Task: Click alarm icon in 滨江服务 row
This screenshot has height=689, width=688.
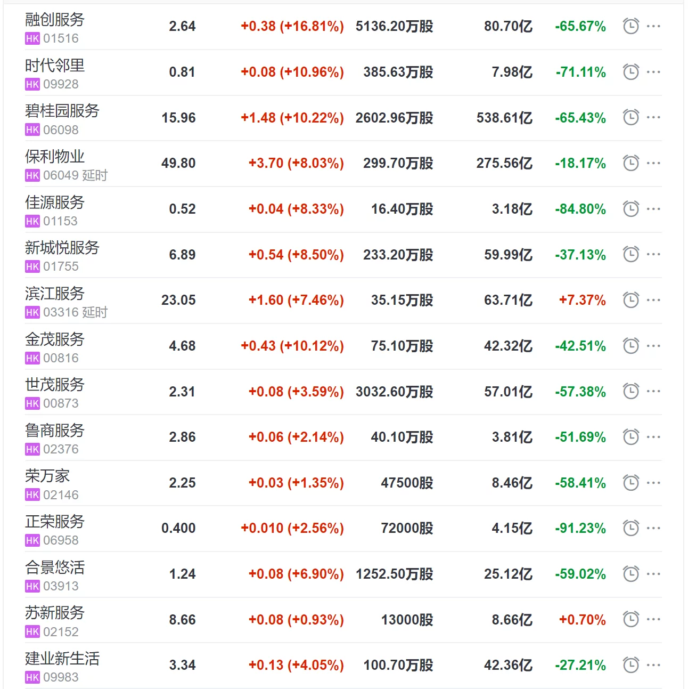Action: 631,300
